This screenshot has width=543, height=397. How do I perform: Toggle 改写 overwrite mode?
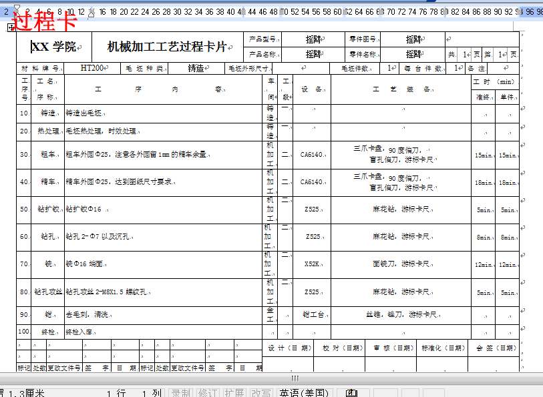(261, 393)
